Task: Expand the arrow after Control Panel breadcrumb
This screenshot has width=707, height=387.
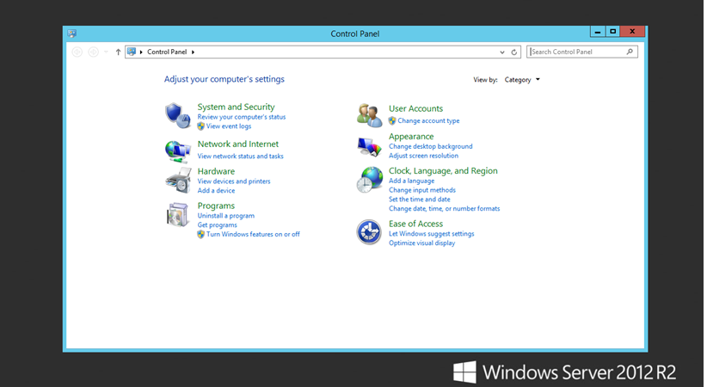Action: coord(193,52)
